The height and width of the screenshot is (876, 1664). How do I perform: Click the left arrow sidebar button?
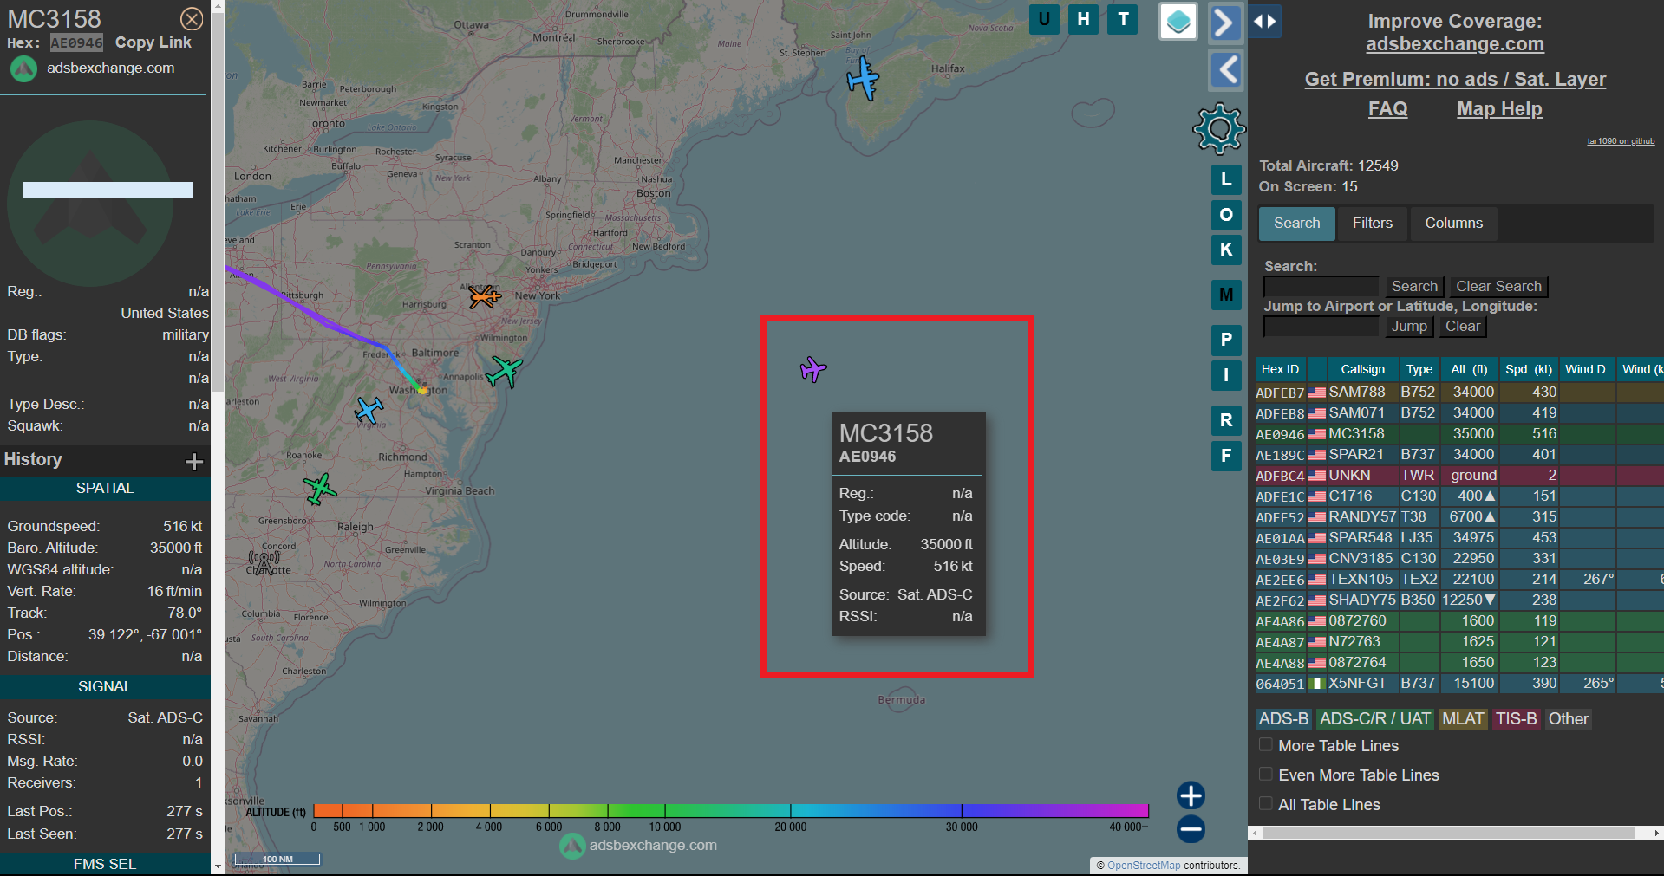coord(1225,69)
